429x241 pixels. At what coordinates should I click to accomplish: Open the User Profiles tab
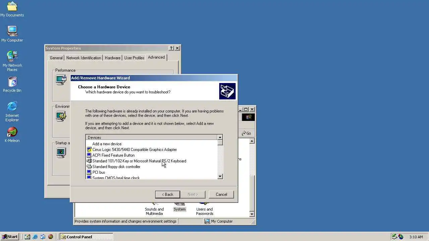pyautogui.click(x=134, y=58)
